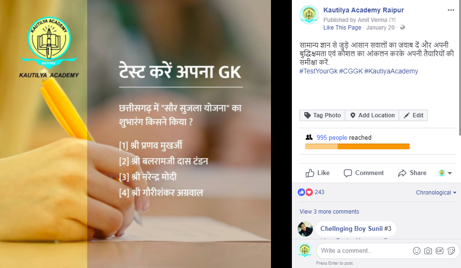Expand the Chronological comment sorting dropdown

(x=436, y=192)
